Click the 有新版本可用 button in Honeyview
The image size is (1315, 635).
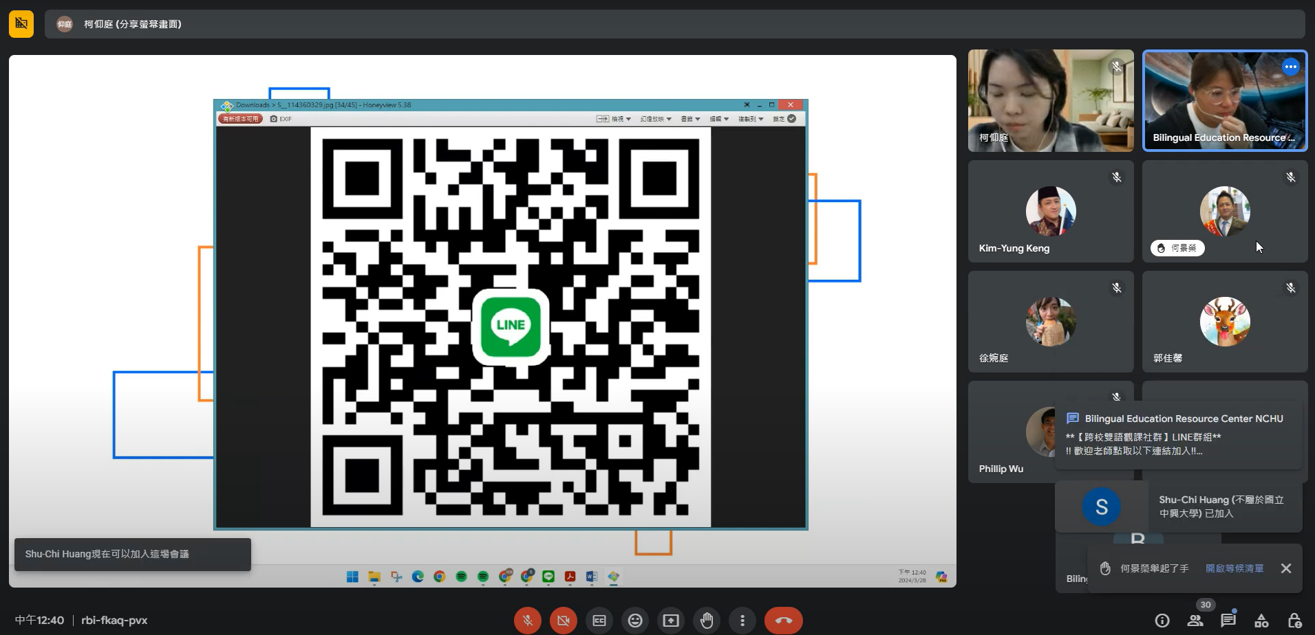click(x=240, y=119)
